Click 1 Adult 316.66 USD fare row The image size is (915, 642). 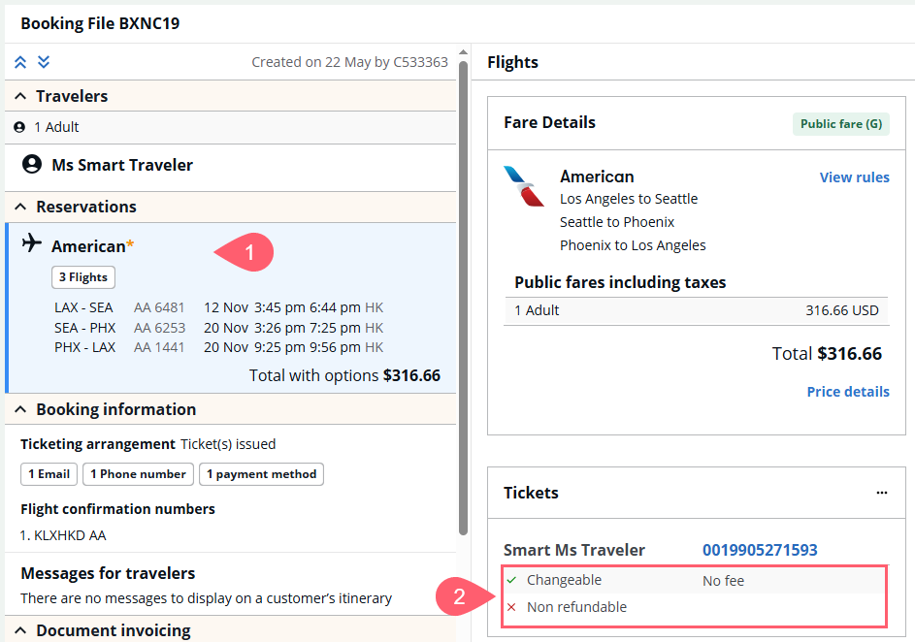(x=696, y=310)
